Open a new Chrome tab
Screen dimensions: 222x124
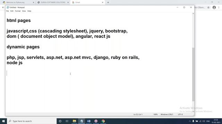point(108,2)
